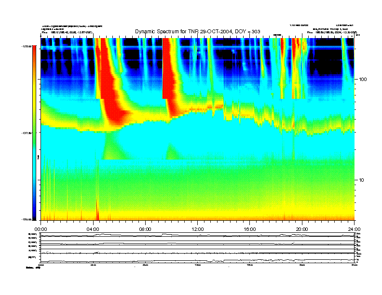
Task: Click the "24:00" time axis label
Action: pos(354,229)
